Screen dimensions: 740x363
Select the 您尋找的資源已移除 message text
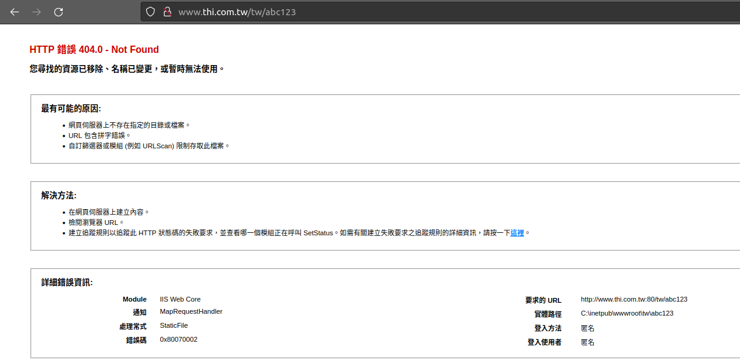(x=127, y=69)
